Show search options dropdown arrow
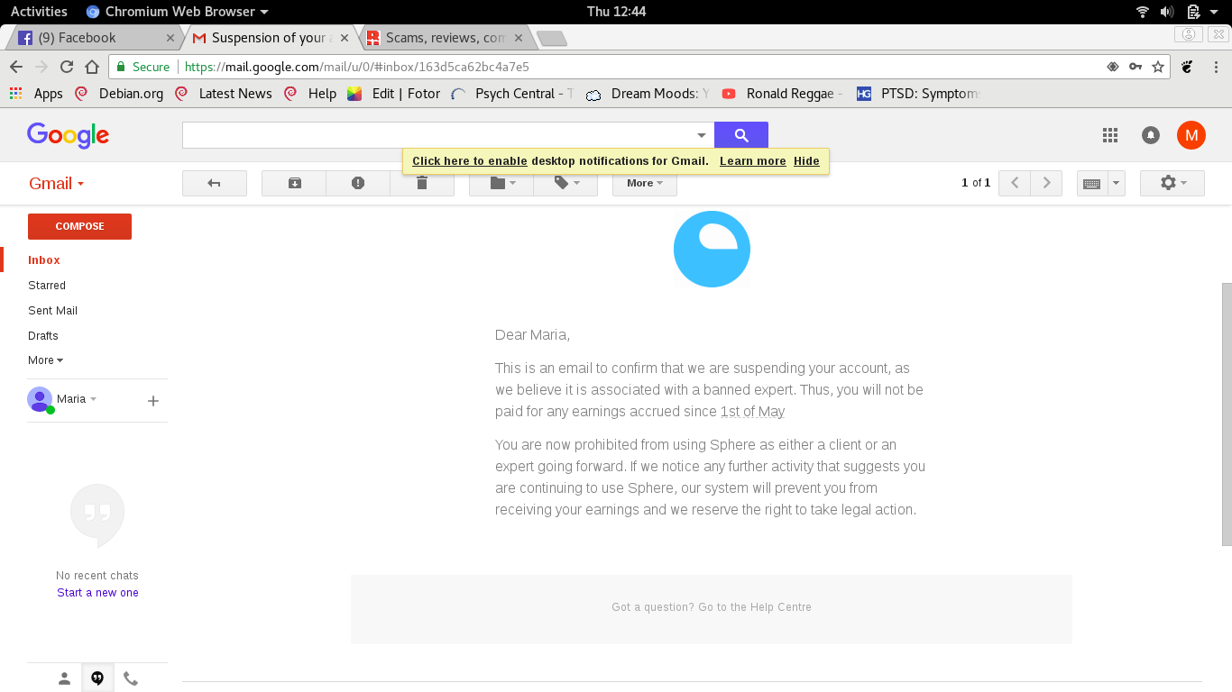This screenshot has width=1232, height=692. [702, 135]
